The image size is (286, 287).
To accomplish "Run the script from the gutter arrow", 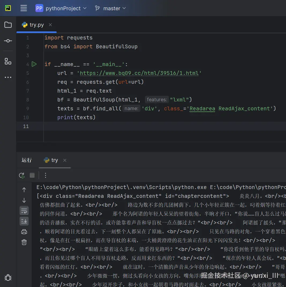I will coord(34,64).
